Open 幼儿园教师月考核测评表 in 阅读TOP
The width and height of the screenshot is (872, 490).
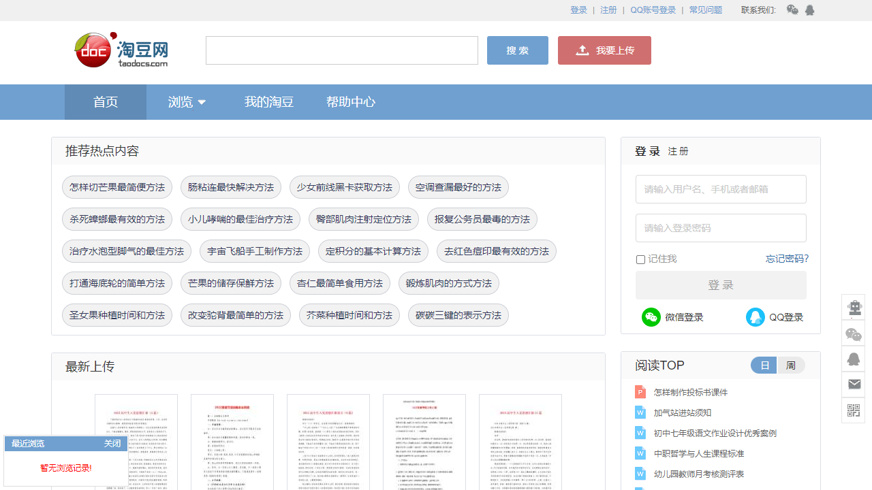pyautogui.click(x=699, y=474)
